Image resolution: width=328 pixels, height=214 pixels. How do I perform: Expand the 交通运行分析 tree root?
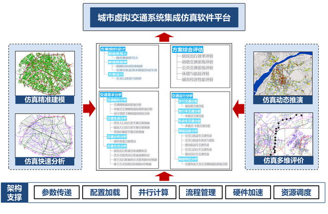pos(183,95)
